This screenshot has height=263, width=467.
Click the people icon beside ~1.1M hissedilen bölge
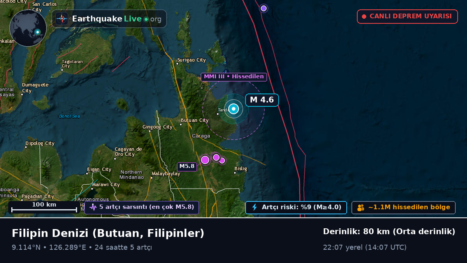point(361,207)
